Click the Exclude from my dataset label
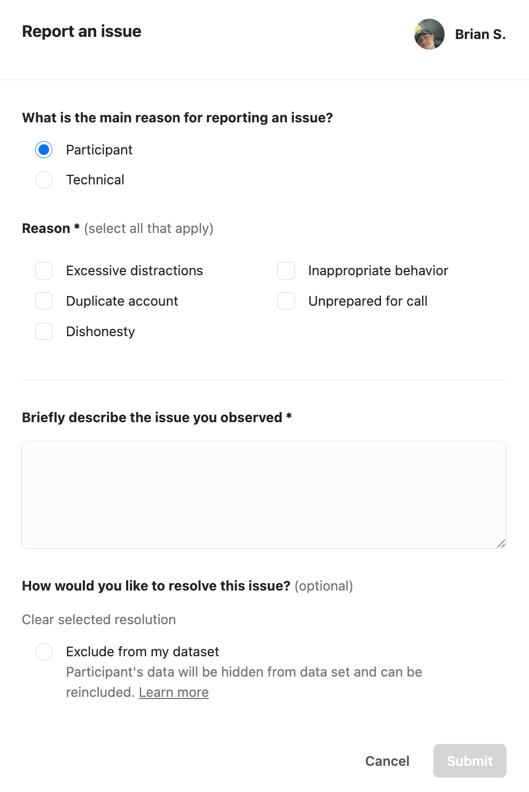The height and width of the screenshot is (792, 529). pyautogui.click(x=143, y=651)
